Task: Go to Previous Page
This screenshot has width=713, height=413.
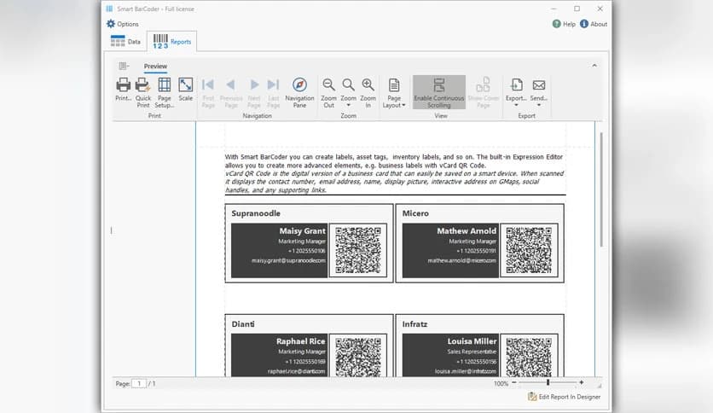Action: (x=231, y=92)
